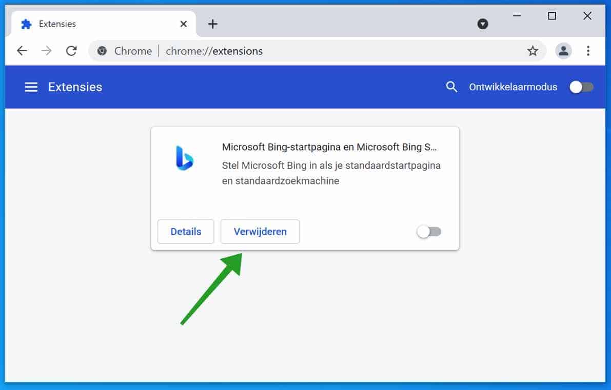Screen dimensions: 611x390
Task: Click the circular dropdown icon in title bar
Action: [x=482, y=24]
